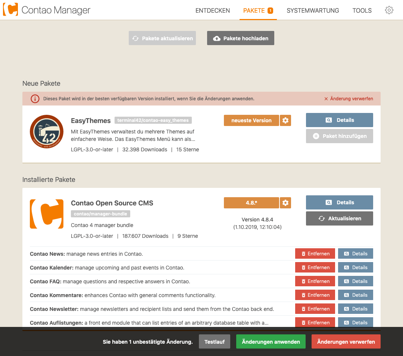Open EasyThemes version constraint gear
The width and height of the screenshot is (403, 356).
285,120
